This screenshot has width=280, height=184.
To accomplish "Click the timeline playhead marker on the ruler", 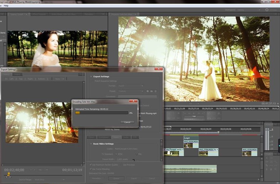I will click(x=218, y=132).
